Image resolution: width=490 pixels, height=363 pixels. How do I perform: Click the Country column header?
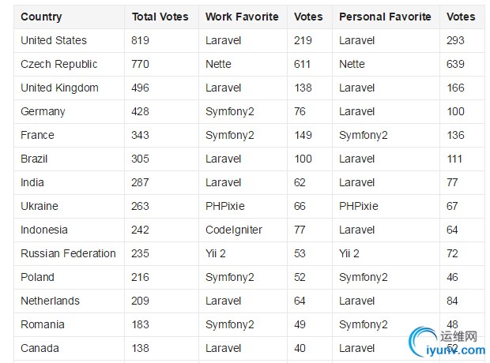click(41, 17)
